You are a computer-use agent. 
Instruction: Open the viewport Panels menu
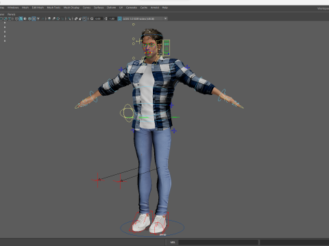click(x=11, y=14)
